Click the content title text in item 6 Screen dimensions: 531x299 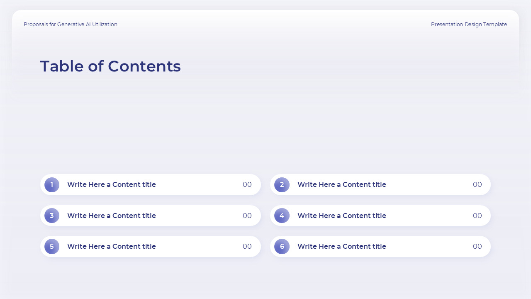(341, 246)
